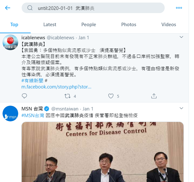Open the icablenews profile avatar

11,42
